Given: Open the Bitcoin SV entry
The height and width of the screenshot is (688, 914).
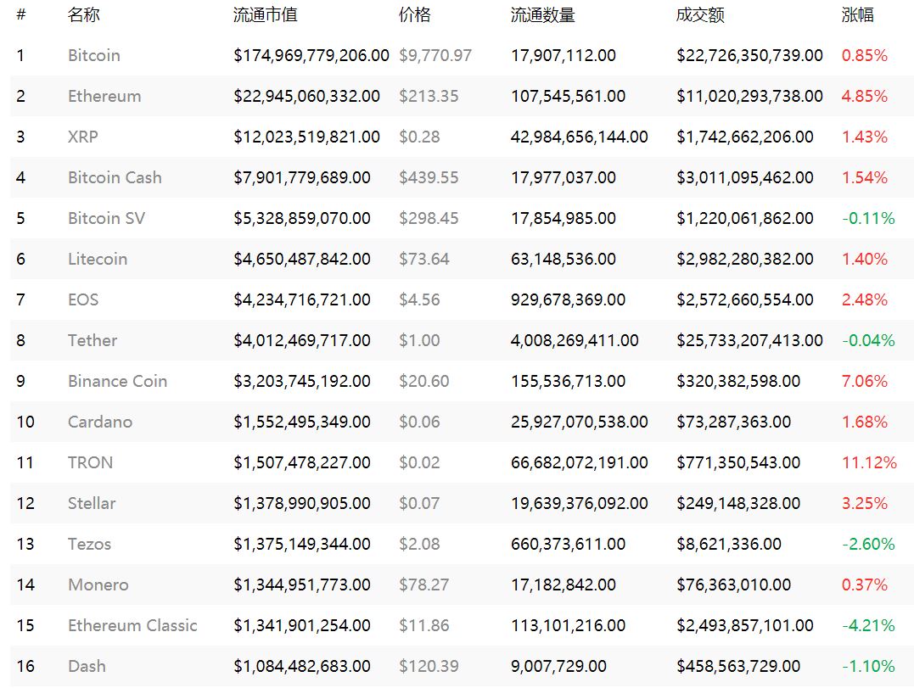Looking at the screenshot, I should tap(106, 218).
